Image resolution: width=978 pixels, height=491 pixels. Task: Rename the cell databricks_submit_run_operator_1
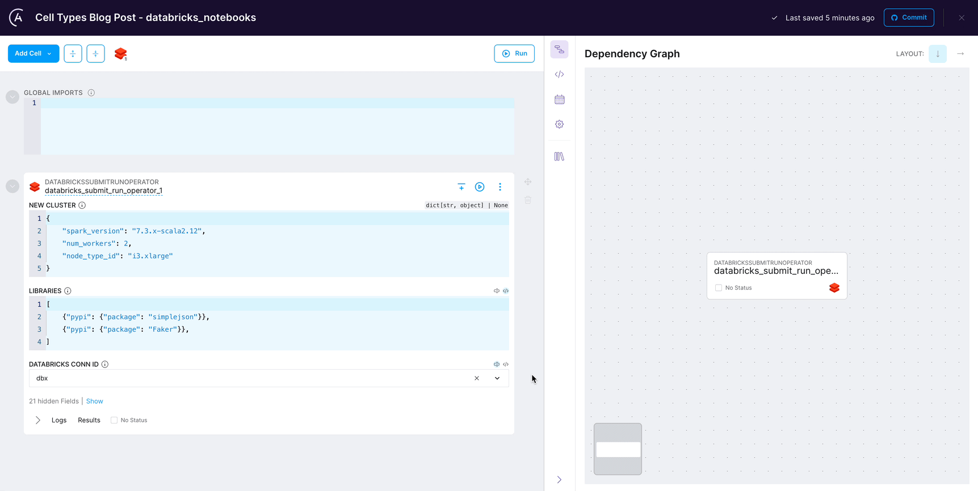103,191
